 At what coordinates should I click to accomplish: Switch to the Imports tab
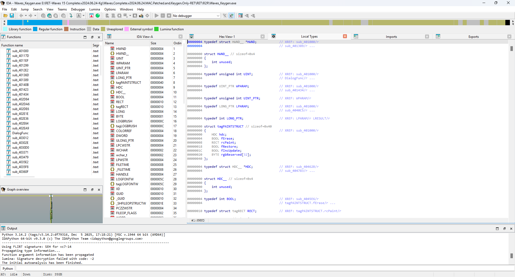click(391, 37)
